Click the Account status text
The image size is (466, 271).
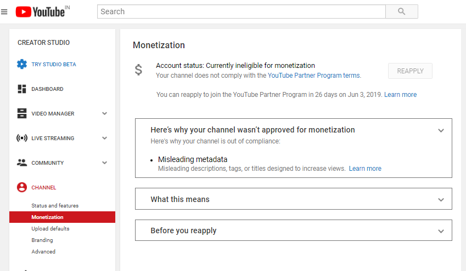point(235,66)
